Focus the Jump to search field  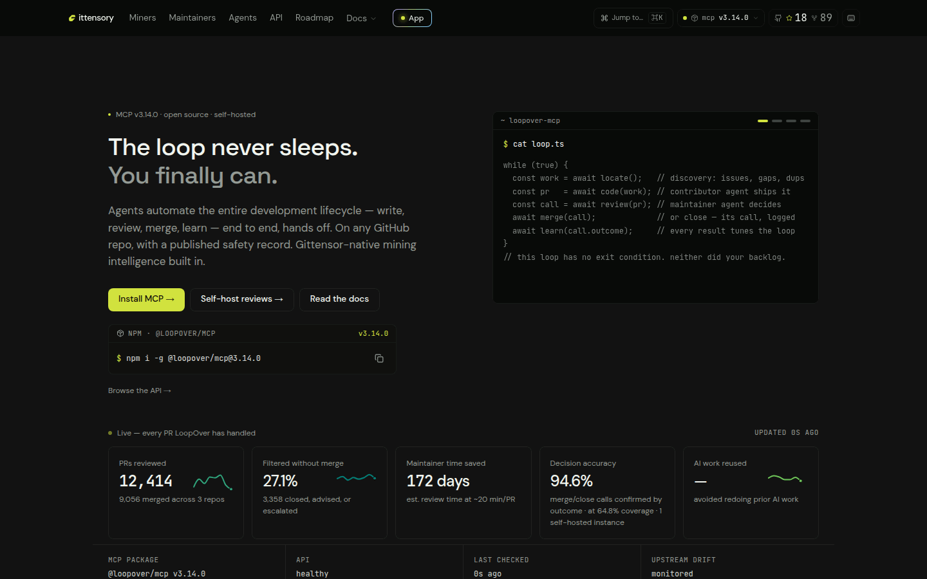coord(633,18)
